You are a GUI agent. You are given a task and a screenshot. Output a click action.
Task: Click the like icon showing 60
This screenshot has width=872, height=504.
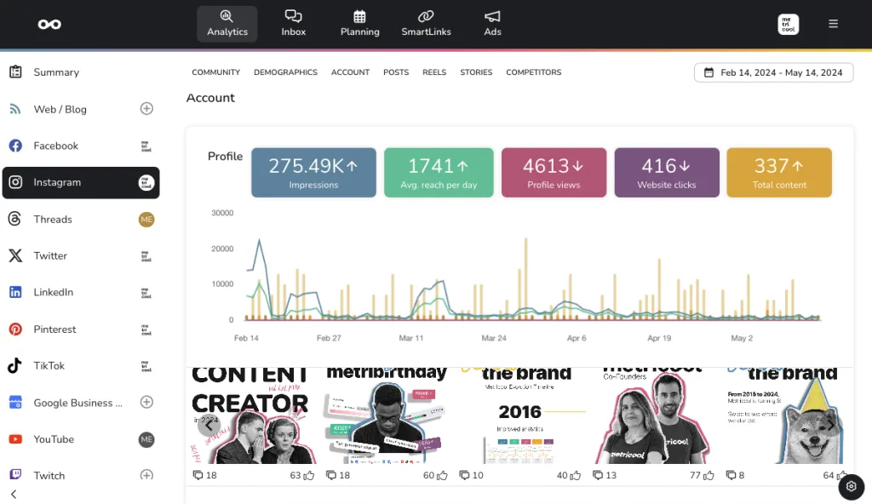pos(443,475)
